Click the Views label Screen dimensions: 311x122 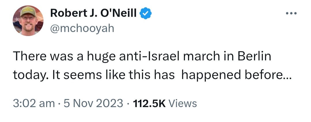[x=183, y=103]
